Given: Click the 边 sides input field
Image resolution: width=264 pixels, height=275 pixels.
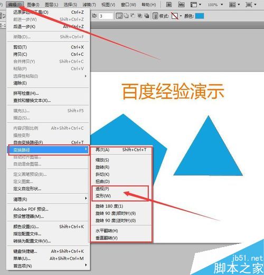Looking at the screenshot, I should [x=106, y=16].
